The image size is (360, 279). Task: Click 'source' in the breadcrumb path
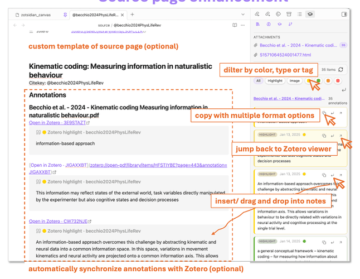pos(104,25)
